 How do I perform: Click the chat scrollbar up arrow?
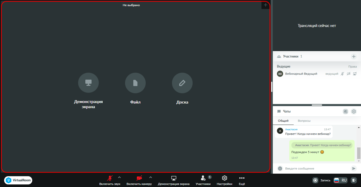click(359, 127)
